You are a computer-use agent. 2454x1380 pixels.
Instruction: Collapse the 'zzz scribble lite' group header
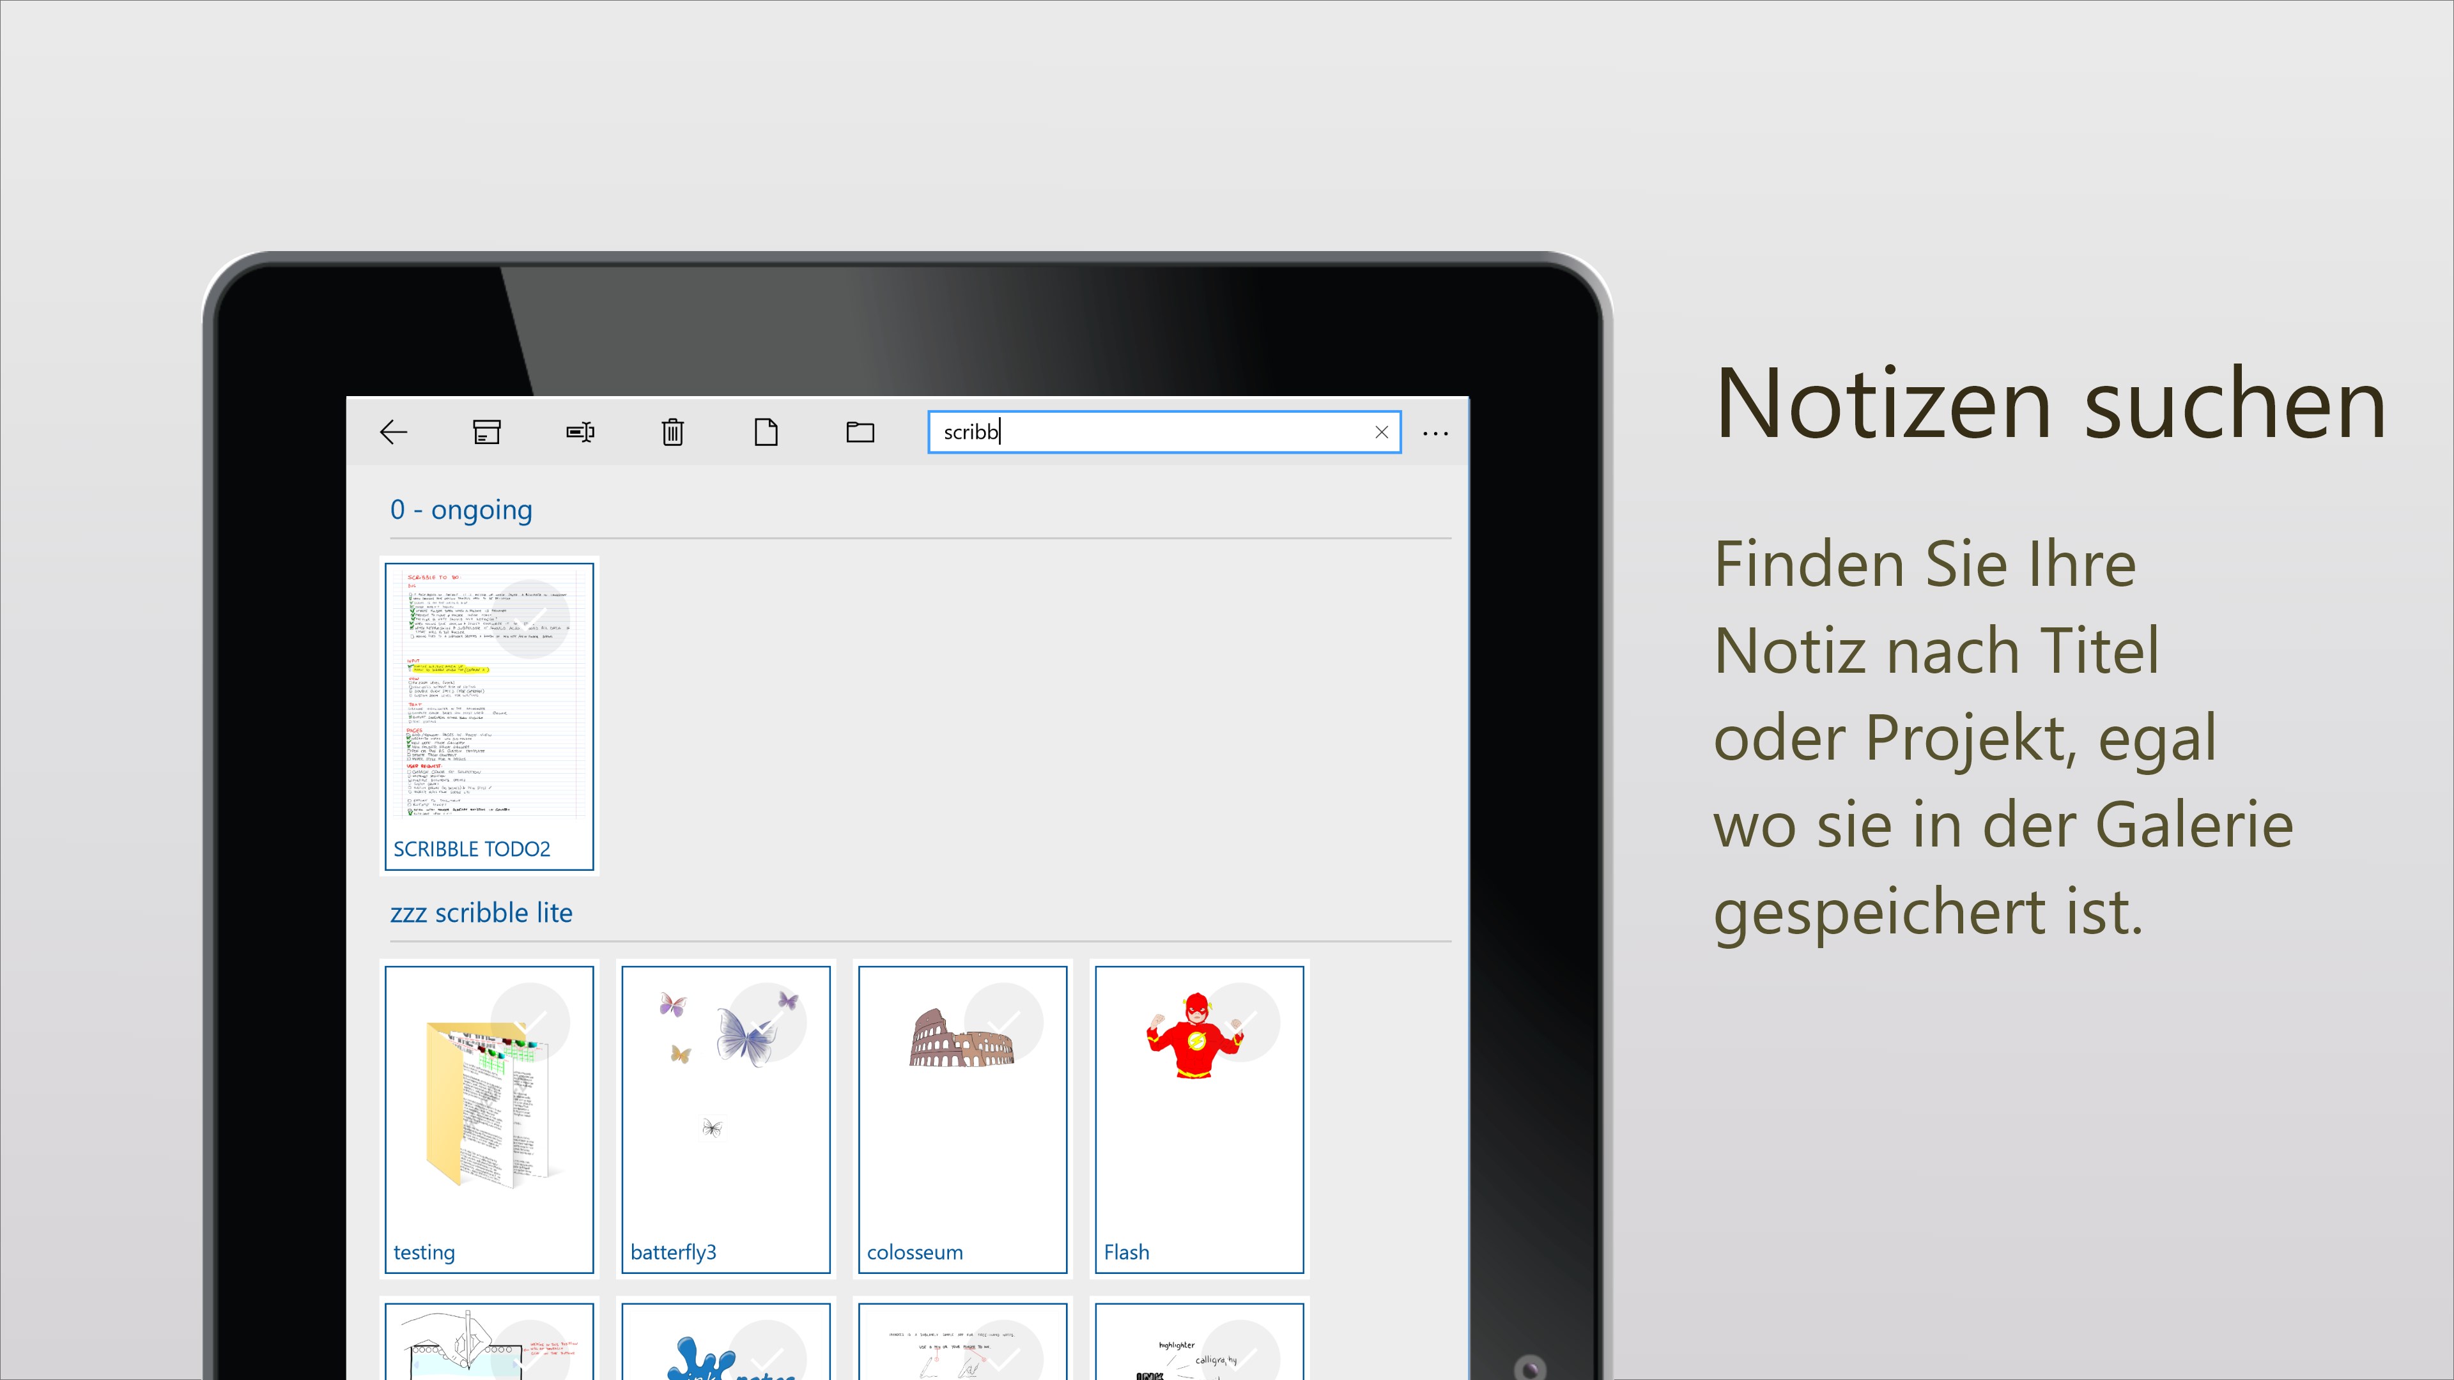point(481,912)
